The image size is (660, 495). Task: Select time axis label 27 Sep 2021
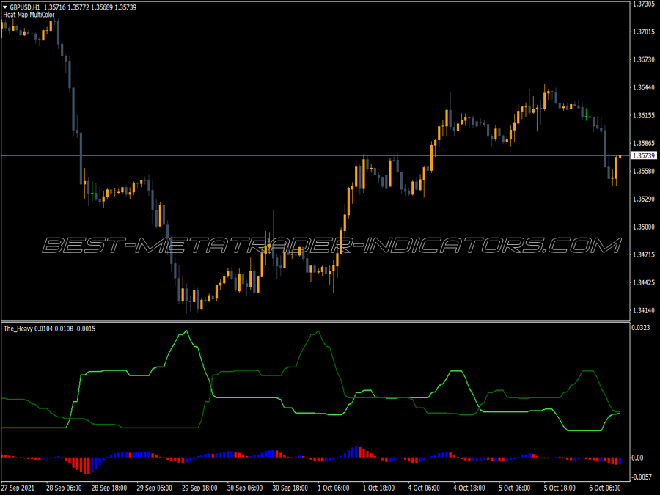pos(18,488)
